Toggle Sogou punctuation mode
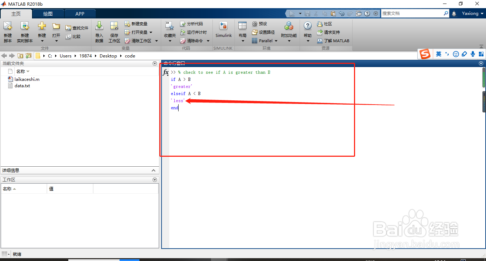486x261 pixels. tap(447, 54)
